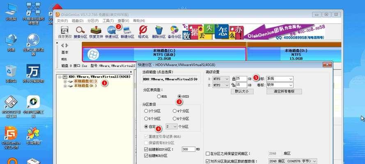
Task: Click the partition 1 size field showing 25
Action: pyautogui.click(x=241, y=79)
